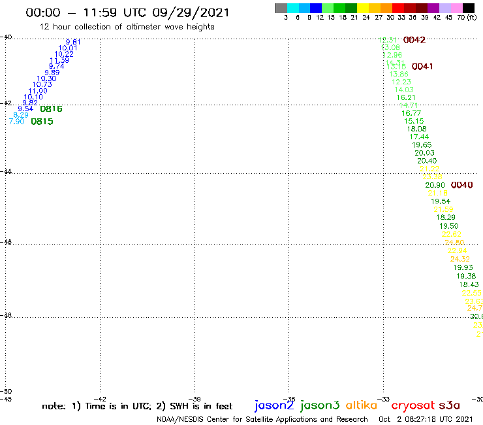Click the yellow value "22.94"
This screenshot has width=483, height=425.
pos(457,251)
